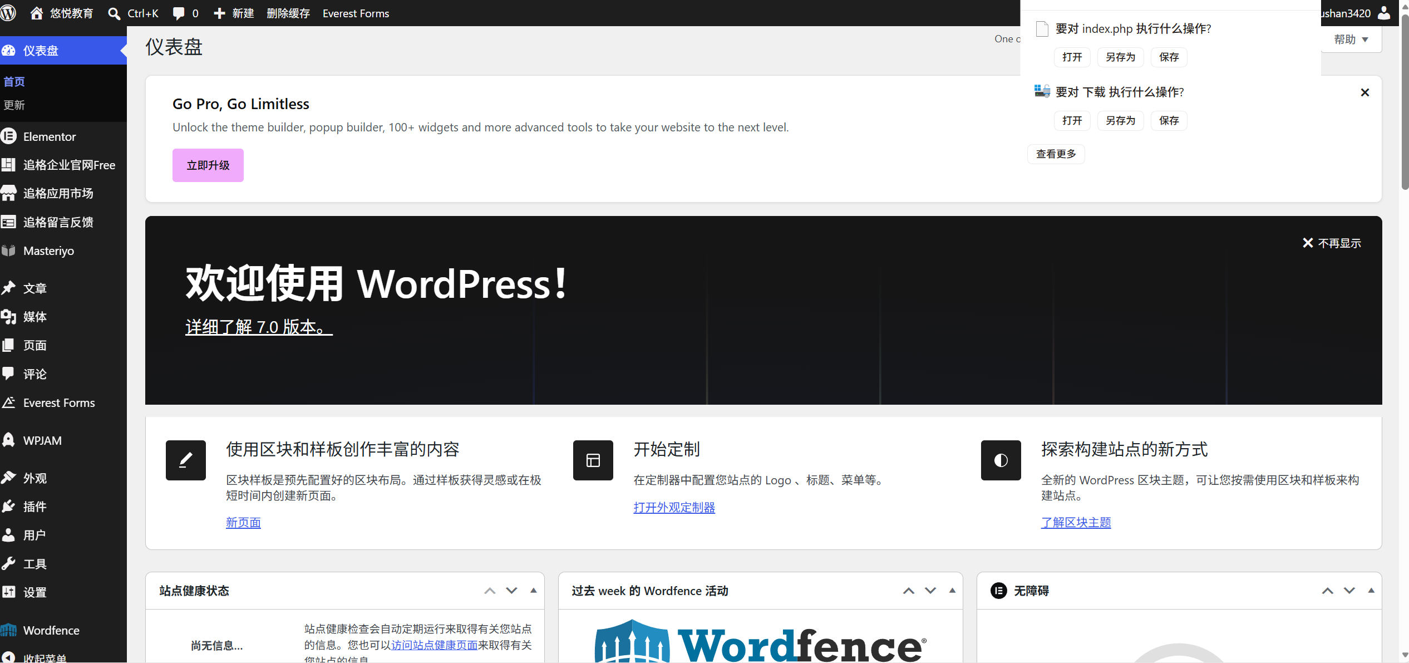Viewport: 1409px width, 663px height.
Task: Click 另存为 for 下载 file prompt
Action: 1120,121
